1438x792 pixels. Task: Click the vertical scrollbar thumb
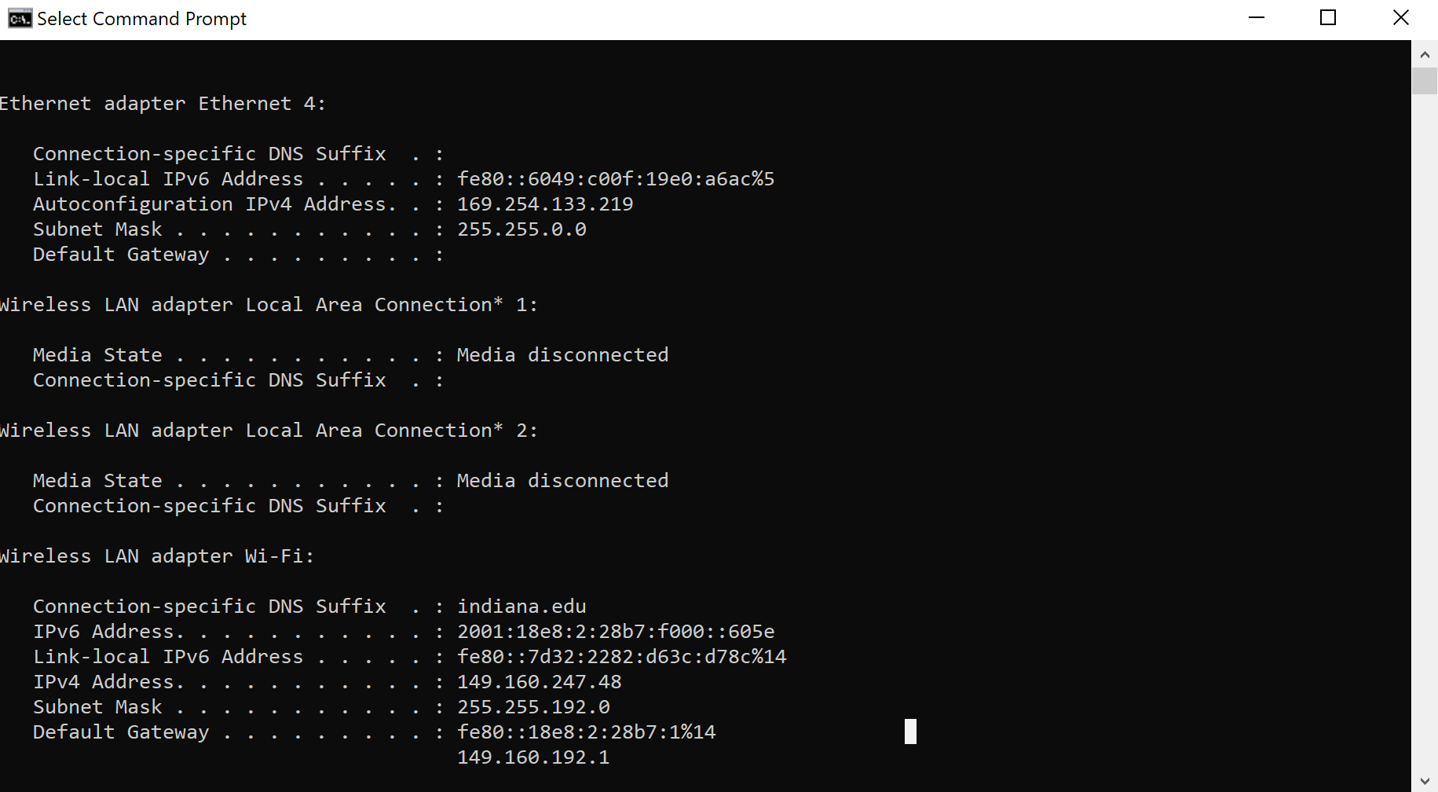point(1425,81)
